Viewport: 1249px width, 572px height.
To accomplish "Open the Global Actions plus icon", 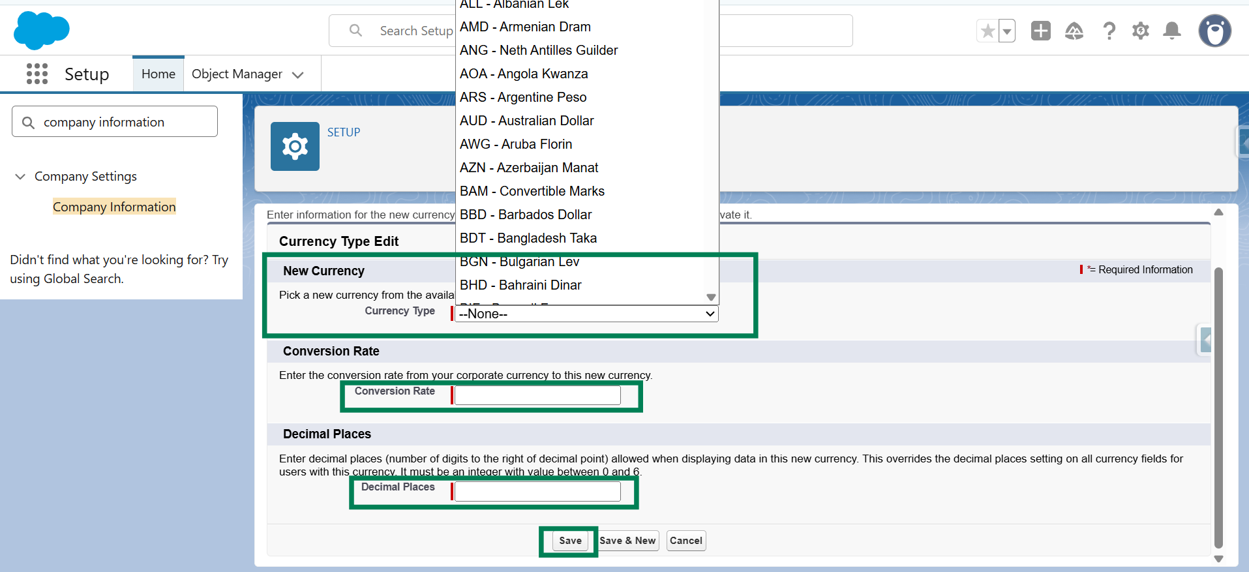I will 1041,31.
